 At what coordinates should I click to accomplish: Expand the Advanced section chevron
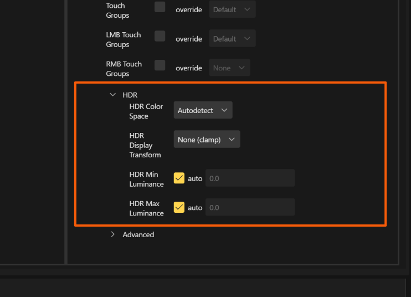[113, 234]
